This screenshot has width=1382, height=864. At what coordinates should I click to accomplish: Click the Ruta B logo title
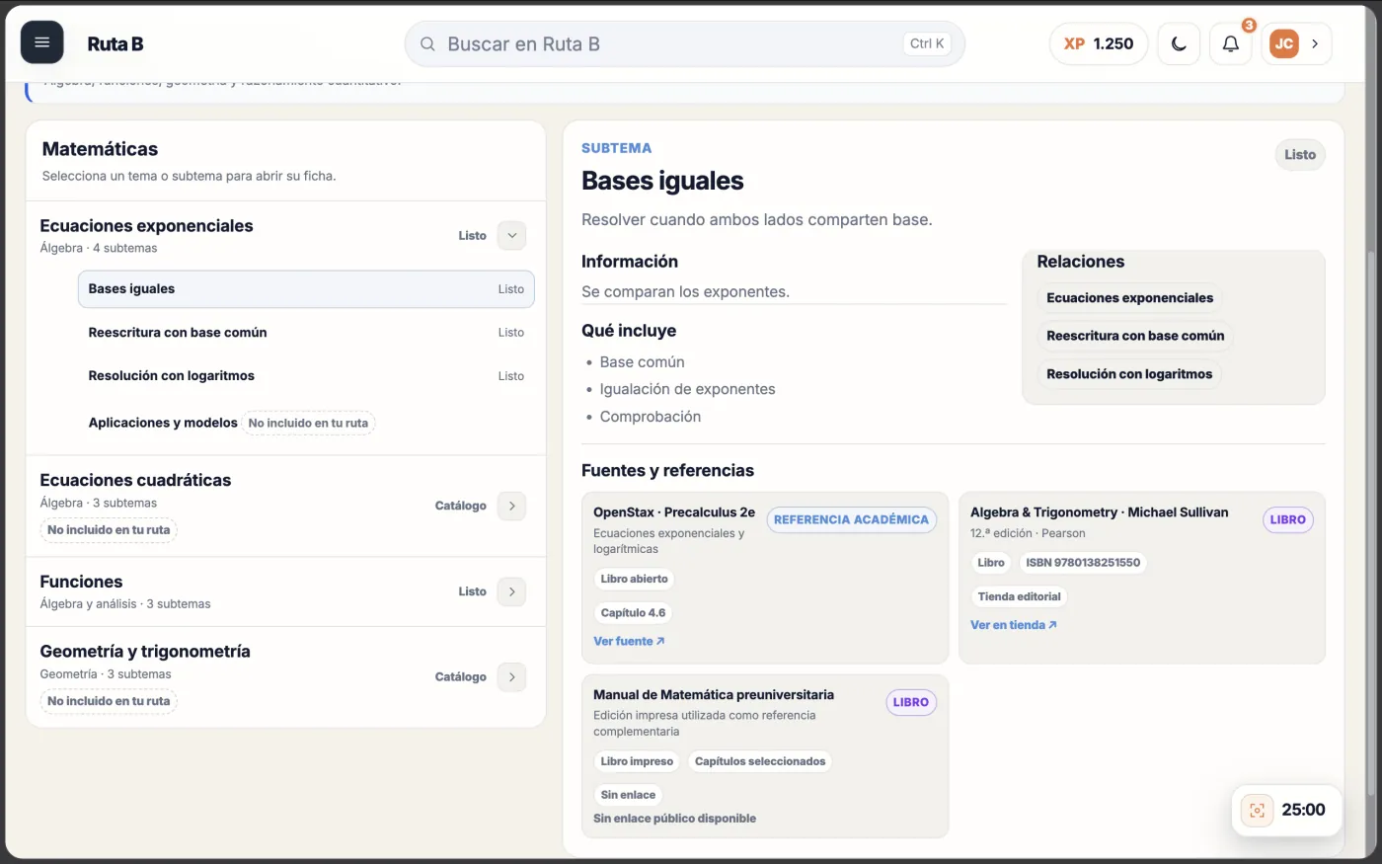[115, 43]
